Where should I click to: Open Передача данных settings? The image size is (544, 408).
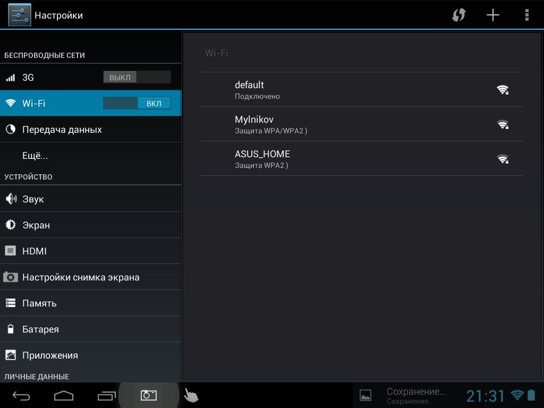tap(62, 130)
